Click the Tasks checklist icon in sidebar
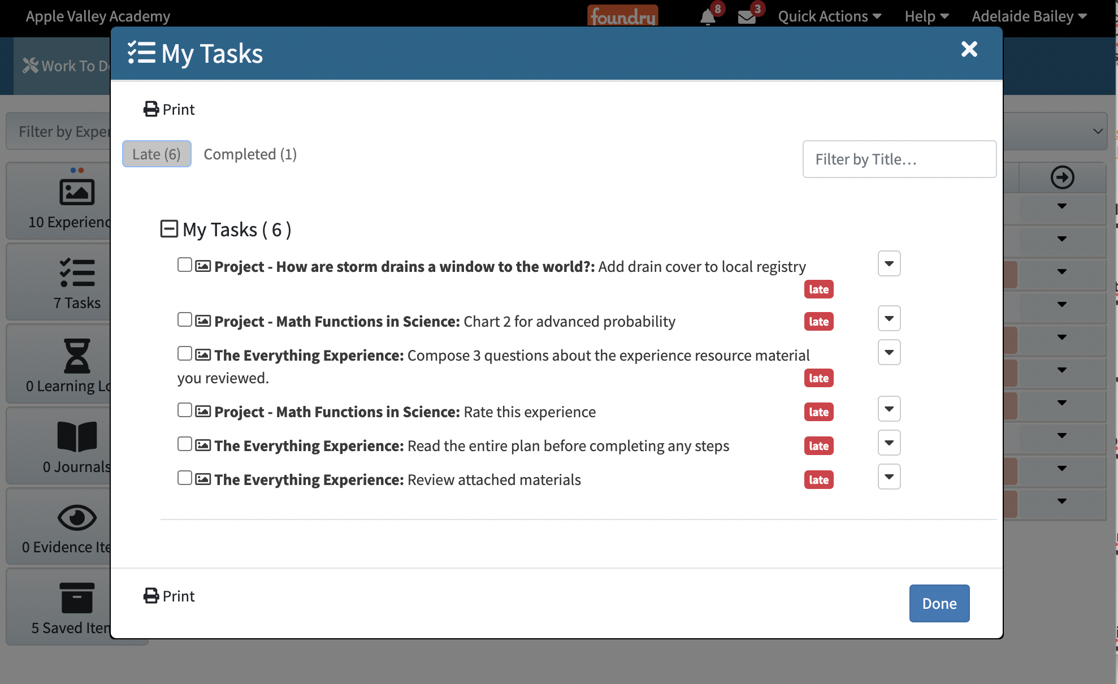Image resolution: width=1118 pixels, height=684 pixels. [x=77, y=273]
